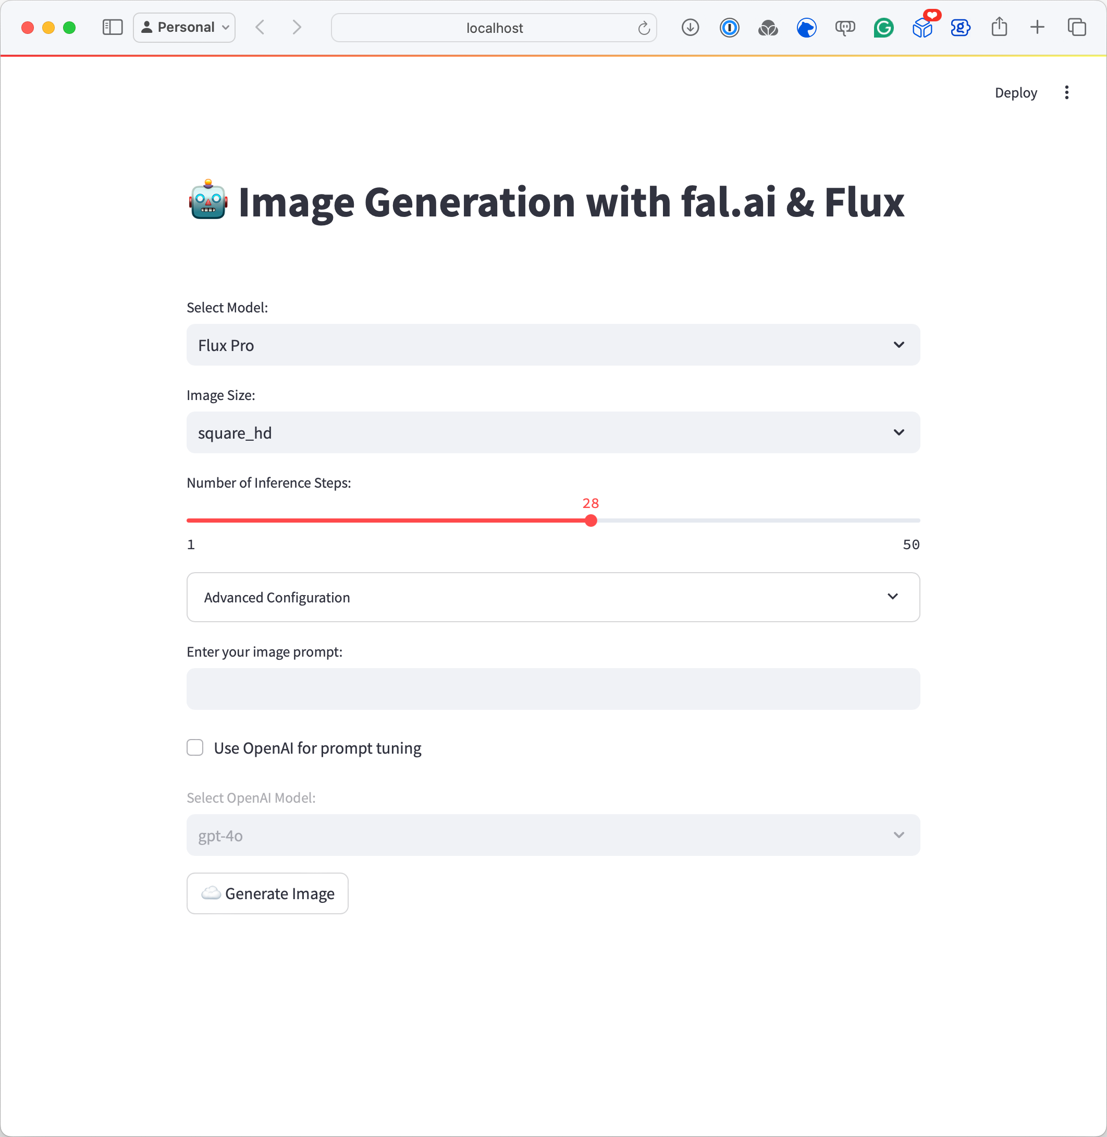1107x1137 pixels.
Task: Click the image prompt text field
Action: (553, 689)
